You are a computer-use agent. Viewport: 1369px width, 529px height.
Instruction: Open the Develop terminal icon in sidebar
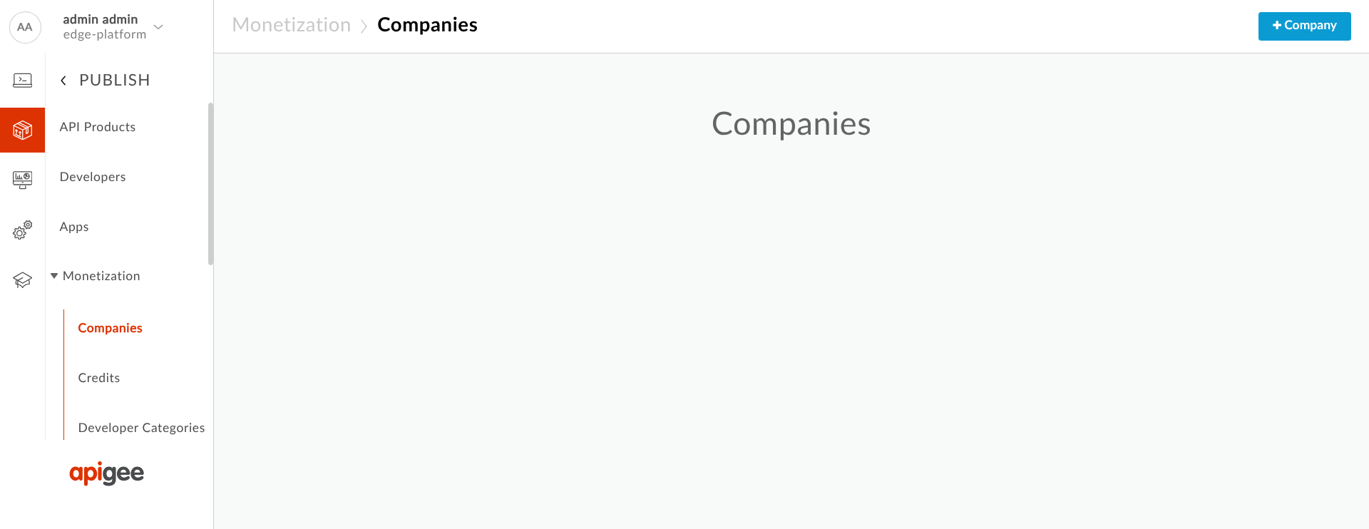click(x=22, y=80)
